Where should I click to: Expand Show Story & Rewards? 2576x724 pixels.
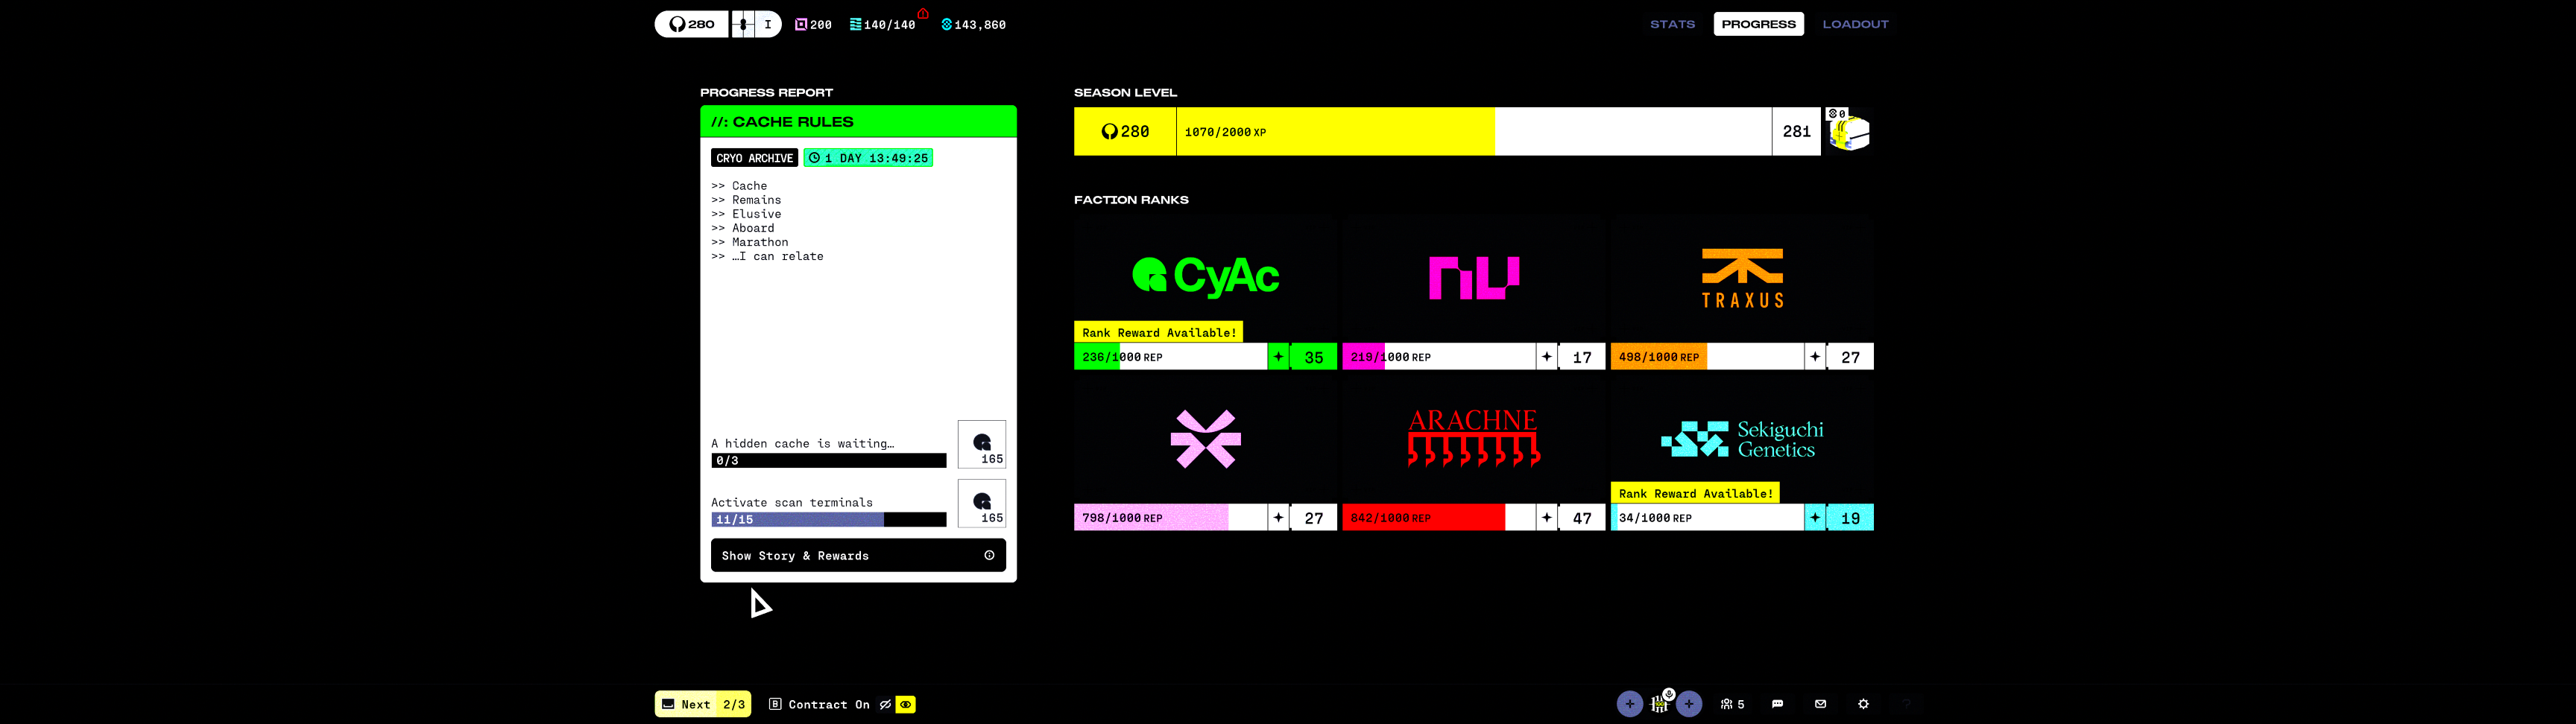click(x=858, y=555)
